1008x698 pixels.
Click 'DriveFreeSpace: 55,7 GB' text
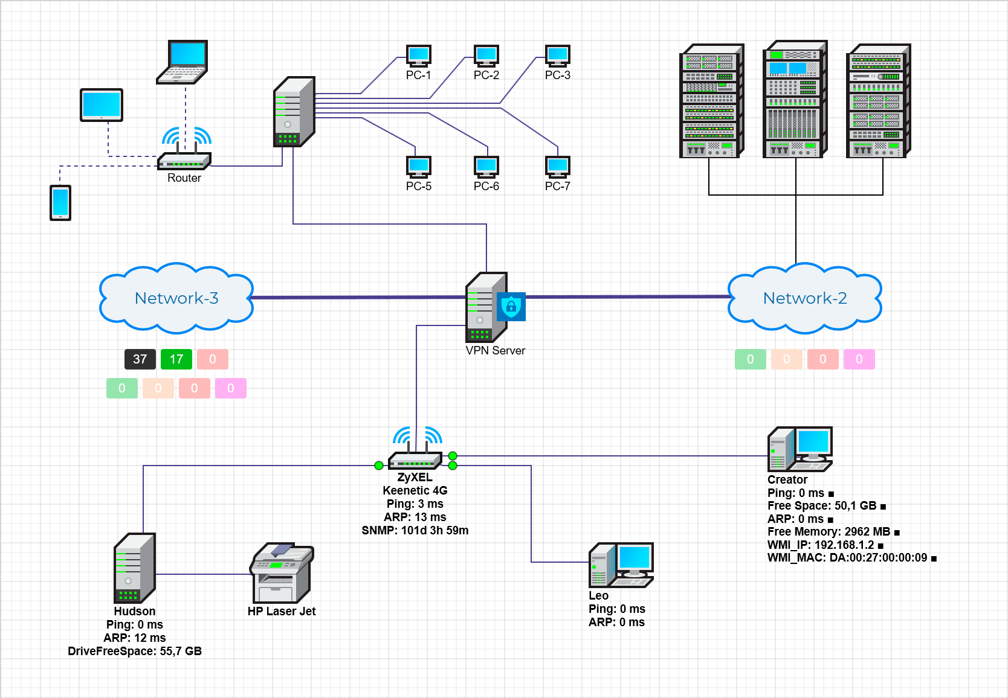click(x=135, y=651)
